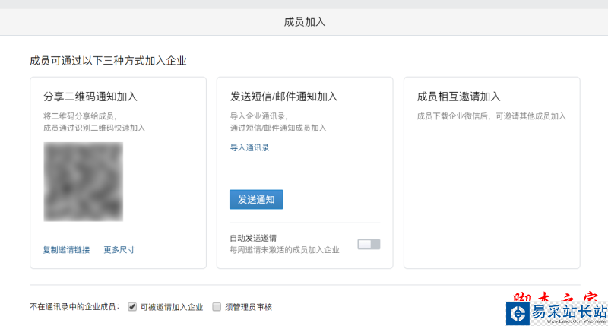
Task: Select the 发送短信/邮件通知加入 card heading
Action: tap(283, 97)
